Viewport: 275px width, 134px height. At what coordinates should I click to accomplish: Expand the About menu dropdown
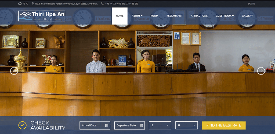click(137, 16)
